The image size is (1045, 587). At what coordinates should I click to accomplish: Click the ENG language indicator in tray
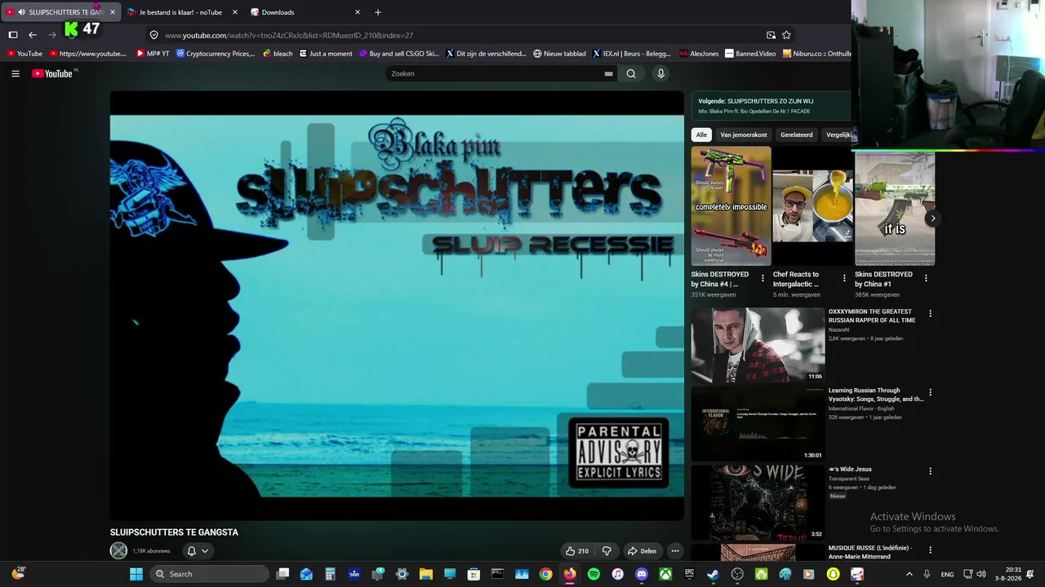click(947, 574)
